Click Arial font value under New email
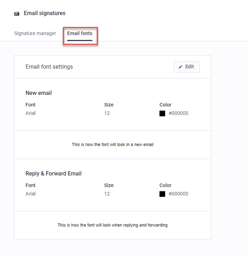 coord(30,113)
